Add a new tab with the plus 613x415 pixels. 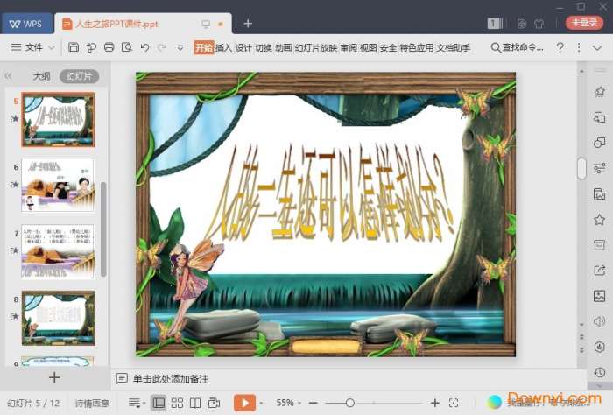pos(248,24)
